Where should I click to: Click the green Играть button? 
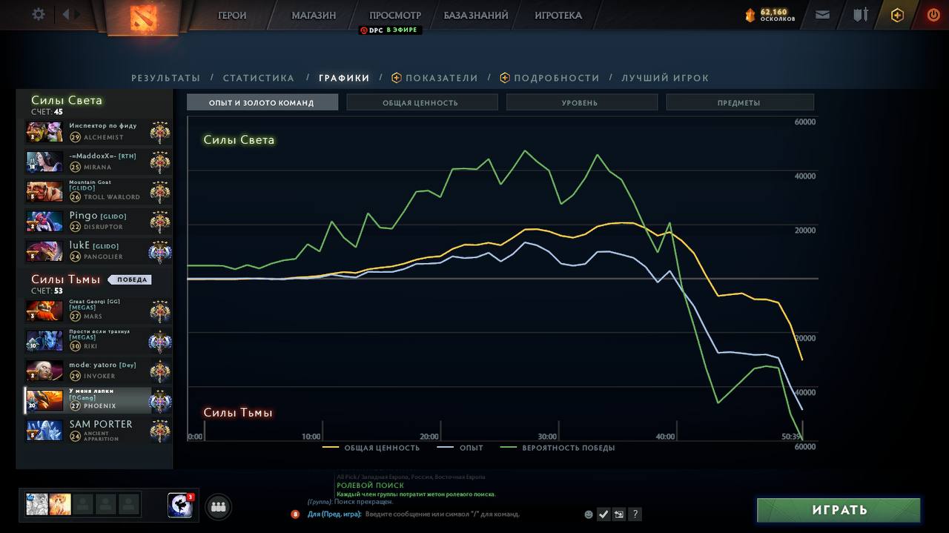pyautogui.click(x=839, y=510)
